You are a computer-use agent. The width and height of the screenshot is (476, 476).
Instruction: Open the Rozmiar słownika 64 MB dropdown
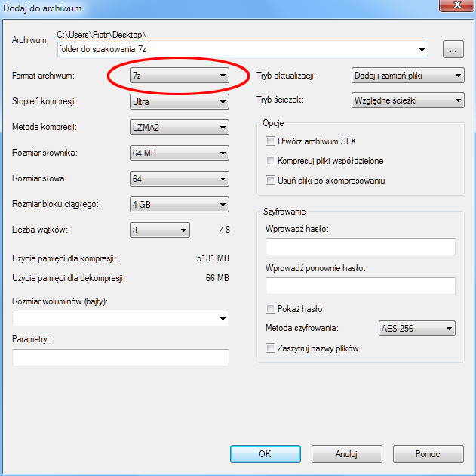[179, 153]
